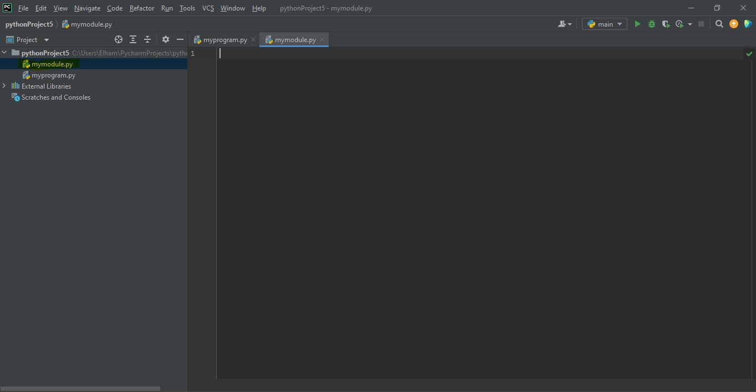Click the Search Everywhere magnifier icon

tap(719, 24)
